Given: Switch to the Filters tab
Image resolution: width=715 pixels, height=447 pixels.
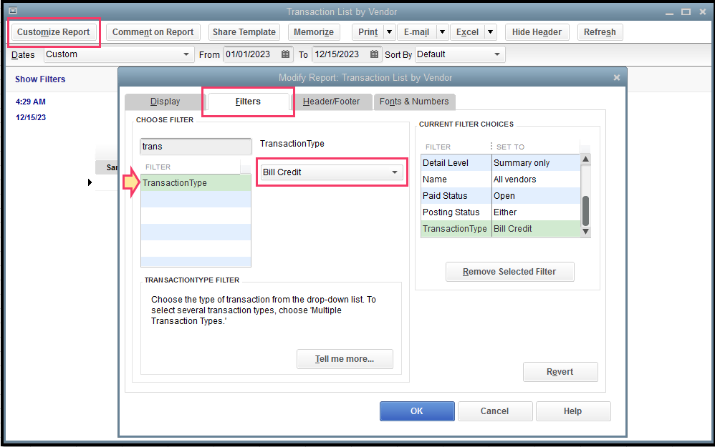Looking at the screenshot, I should pos(248,102).
